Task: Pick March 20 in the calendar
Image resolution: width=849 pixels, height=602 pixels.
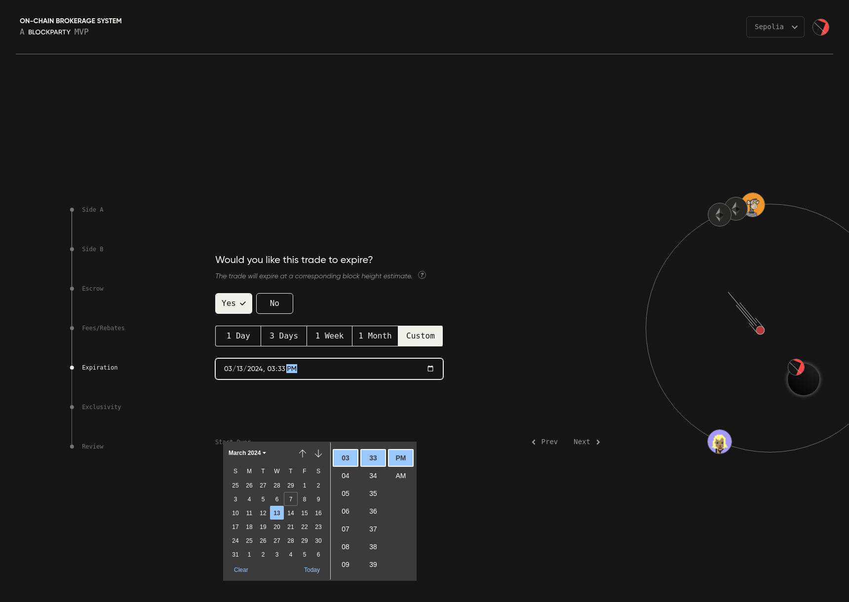Action: [x=277, y=527]
